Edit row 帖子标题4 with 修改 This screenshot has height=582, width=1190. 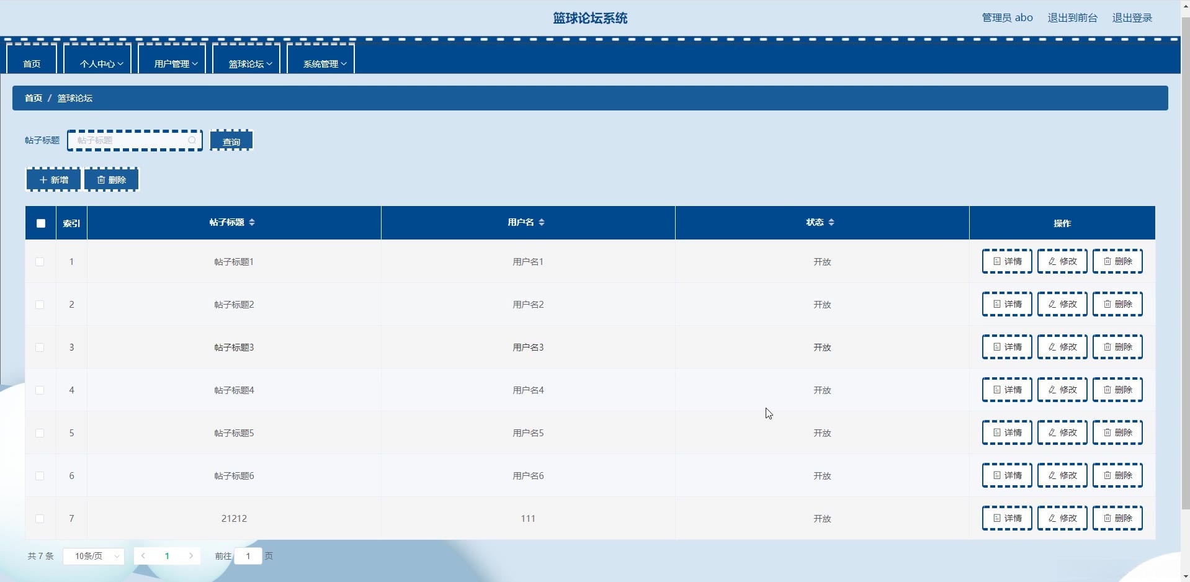pos(1062,390)
